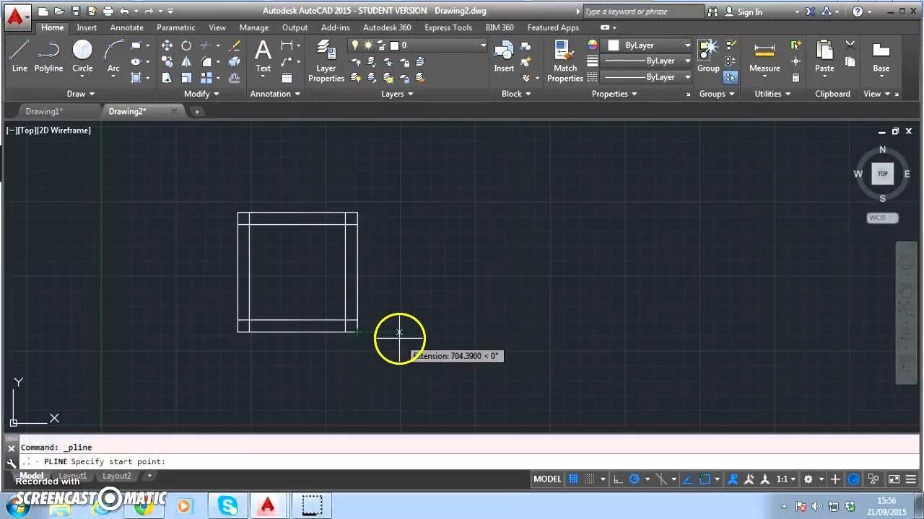Switch to the Layout1 tab
Screen dimensions: 924x519
coord(73,476)
